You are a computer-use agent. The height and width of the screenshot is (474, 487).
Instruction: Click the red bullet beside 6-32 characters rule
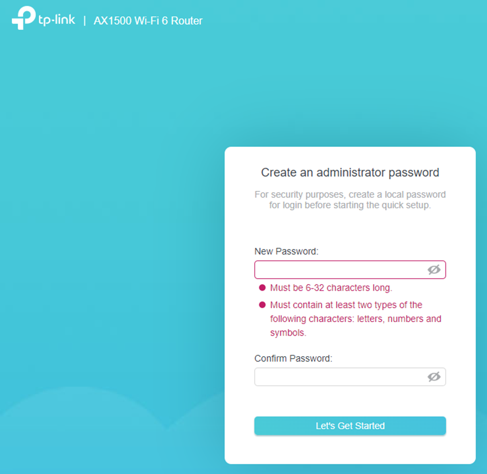point(262,288)
